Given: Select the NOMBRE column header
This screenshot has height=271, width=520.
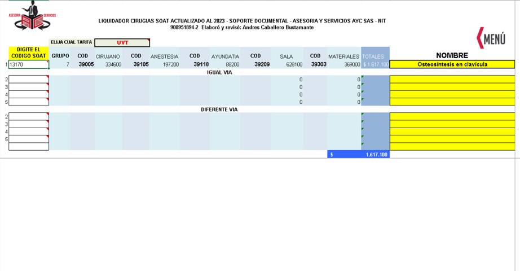Looking at the screenshot, I should point(452,55).
